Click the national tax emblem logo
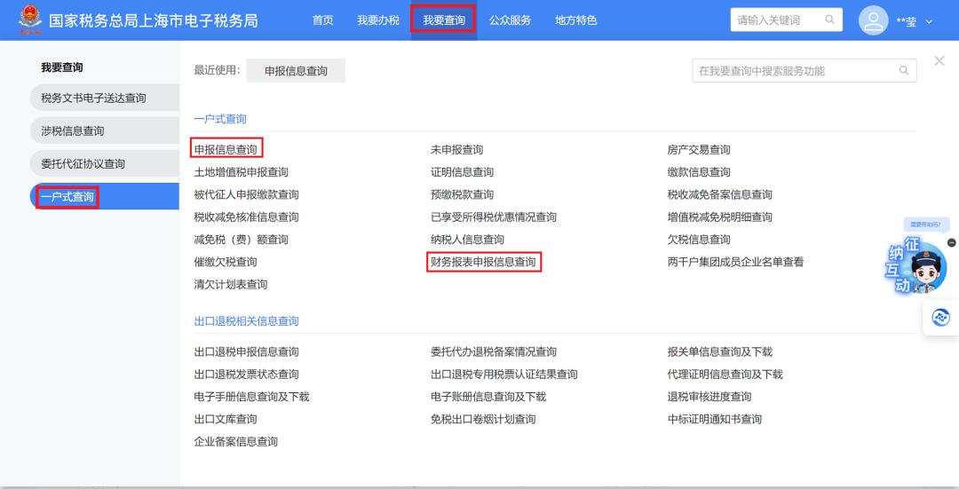The height and width of the screenshot is (489, 959). 29,20
